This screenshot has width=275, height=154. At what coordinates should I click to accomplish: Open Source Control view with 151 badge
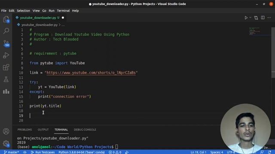coord(6,43)
